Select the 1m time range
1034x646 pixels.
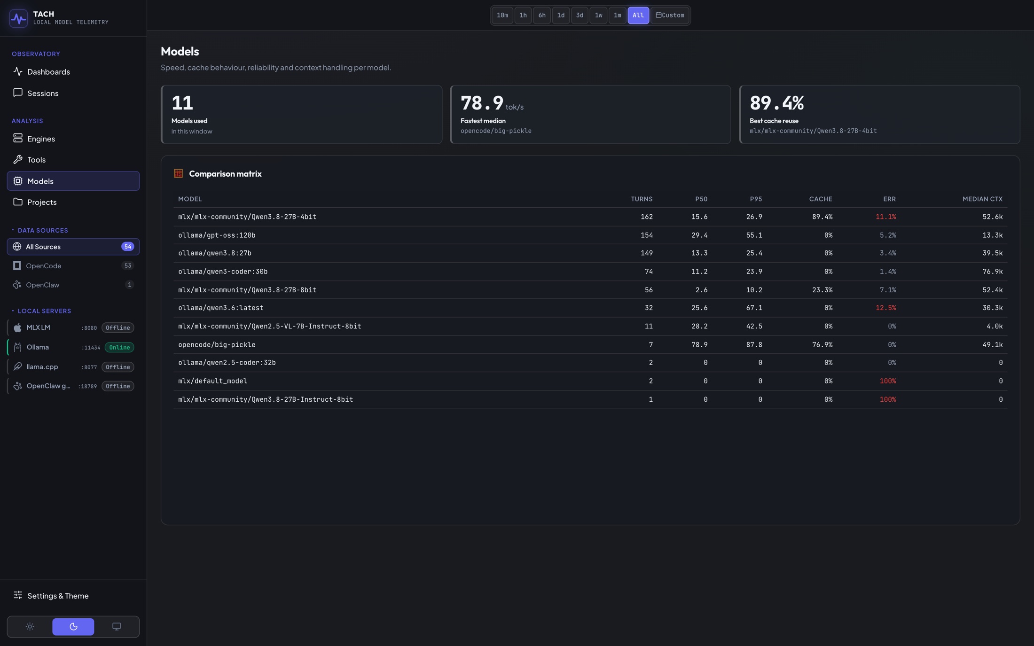click(x=617, y=15)
